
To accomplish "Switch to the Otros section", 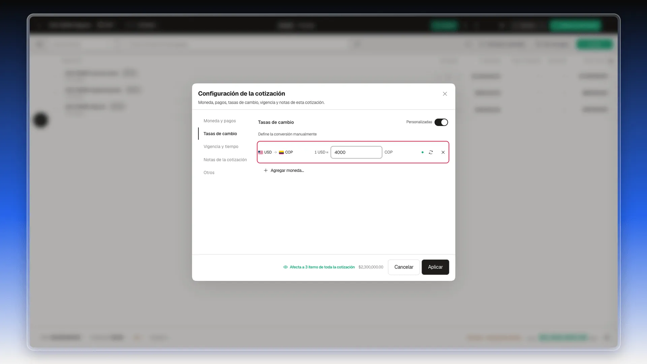I will pos(209,173).
